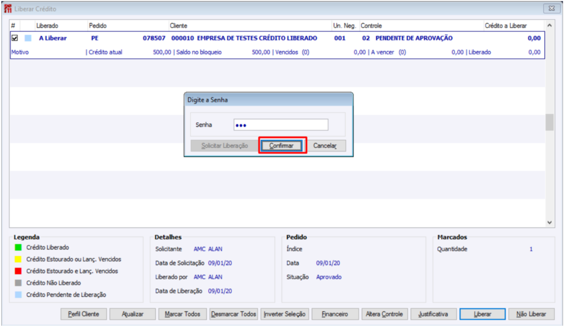Click the PENDENTE DE APROVAÇÃO control cell
Image resolution: width=564 pixels, height=326 pixels.
pyautogui.click(x=414, y=38)
